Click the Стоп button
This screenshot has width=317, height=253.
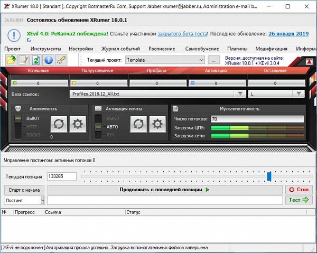299,190
